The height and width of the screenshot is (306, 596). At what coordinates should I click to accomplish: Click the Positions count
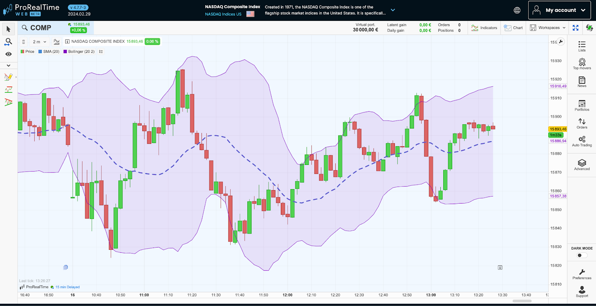coord(459,31)
